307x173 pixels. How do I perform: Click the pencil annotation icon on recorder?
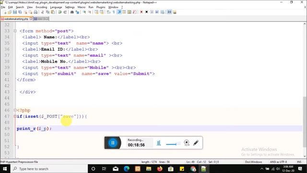pos(196,143)
